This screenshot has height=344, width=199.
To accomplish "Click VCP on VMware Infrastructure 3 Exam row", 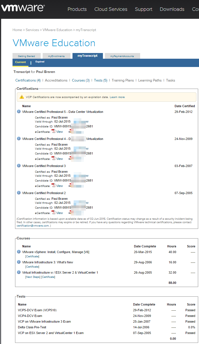I will [x=107, y=321].
